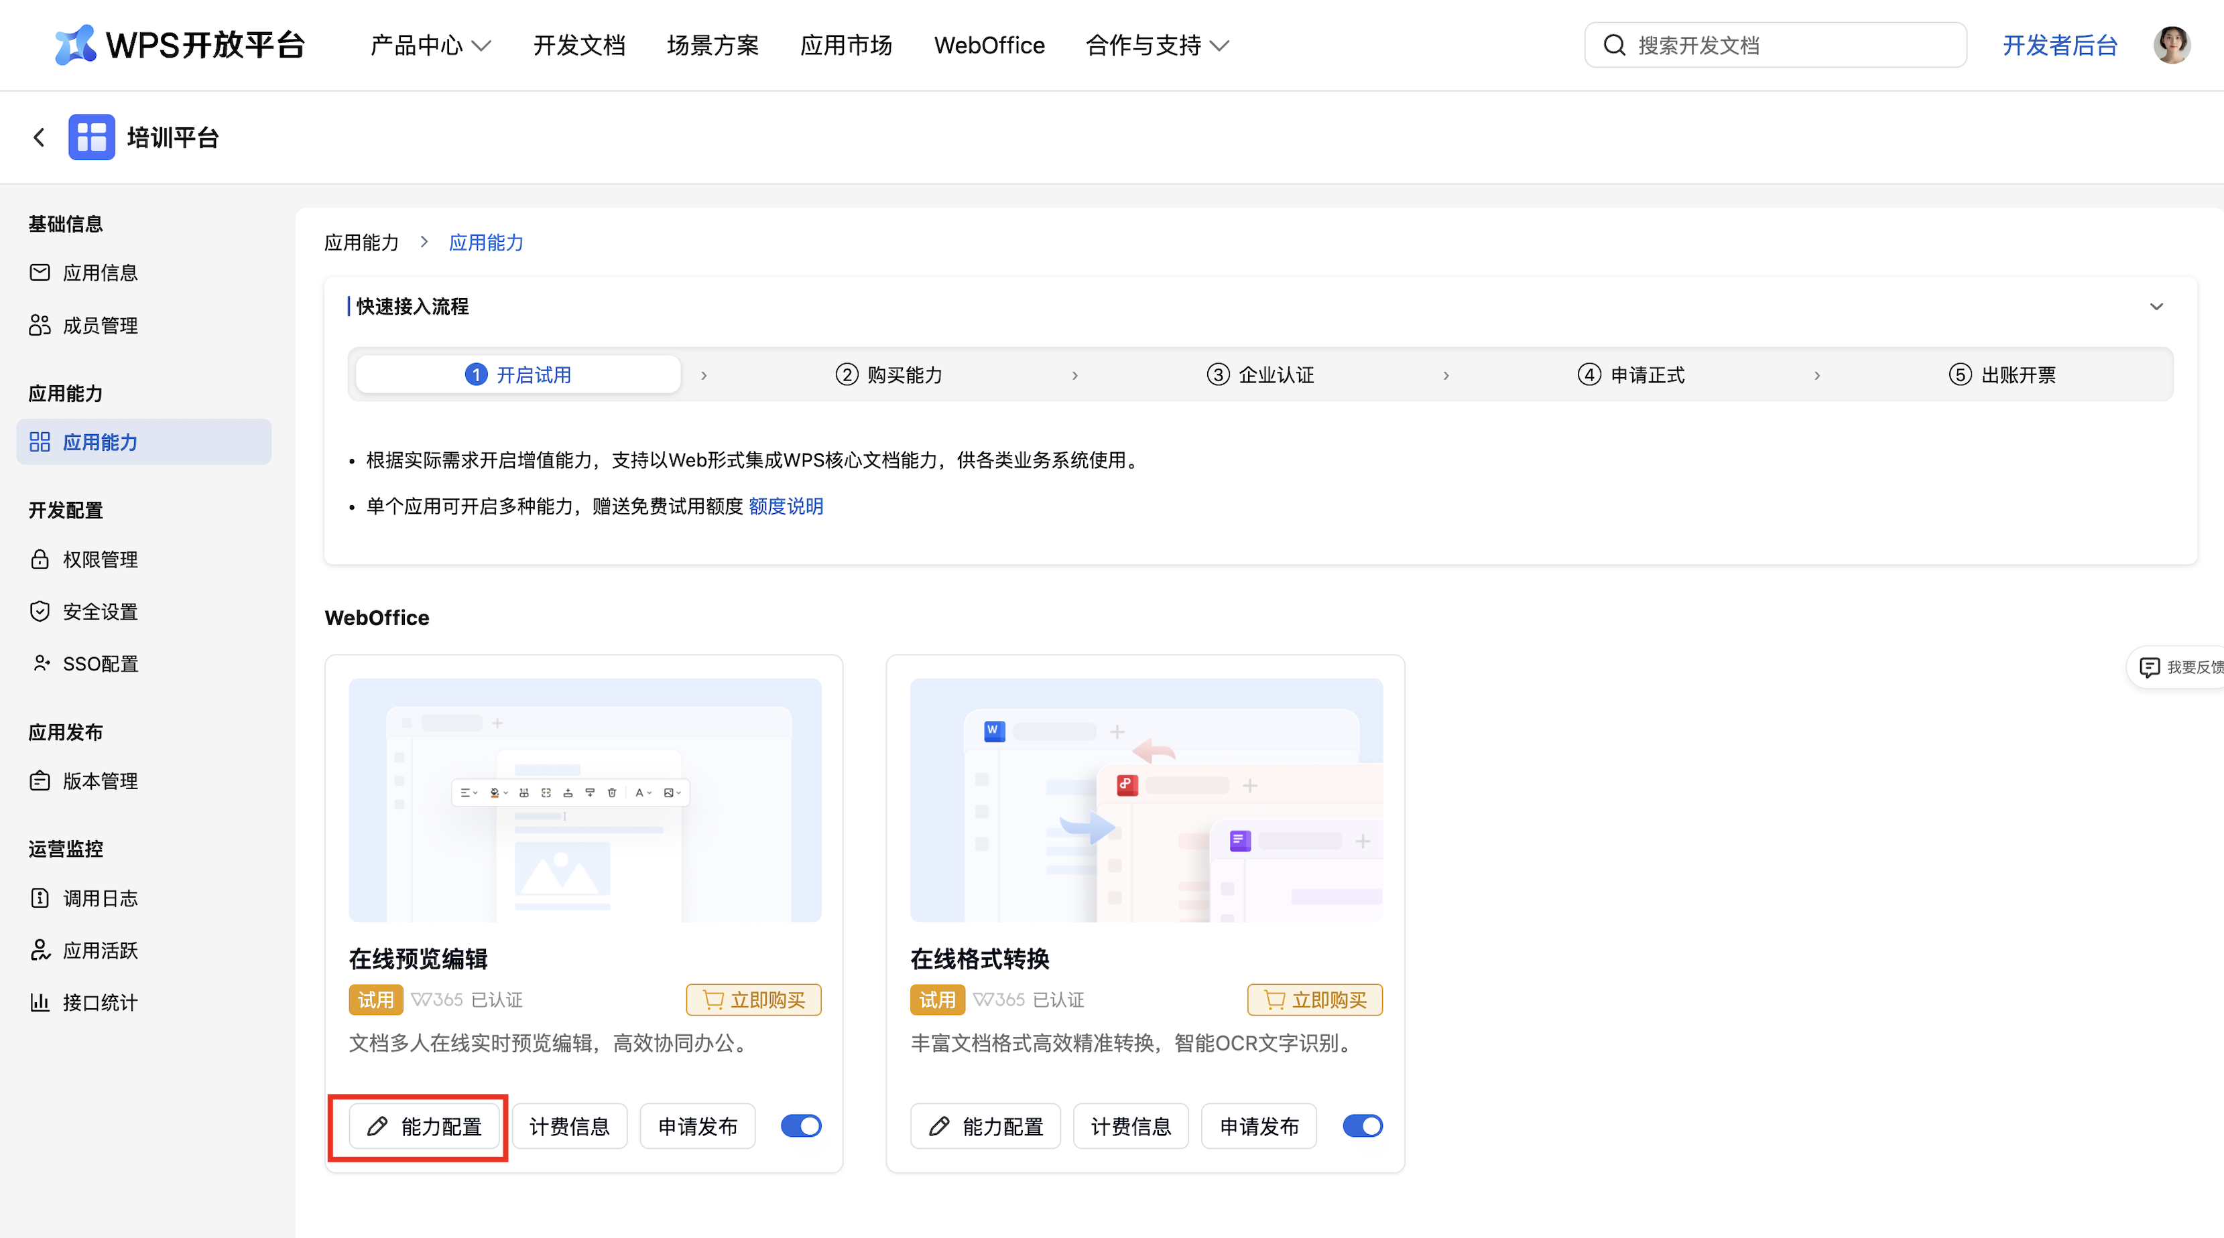The height and width of the screenshot is (1238, 2224).
Task: Open 场景方案 in the top navigation
Action: point(713,45)
